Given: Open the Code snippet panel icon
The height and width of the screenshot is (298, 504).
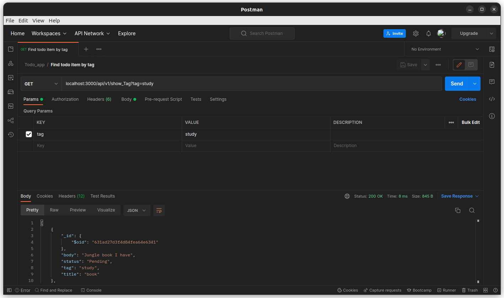Looking at the screenshot, I should tap(492, 99).
